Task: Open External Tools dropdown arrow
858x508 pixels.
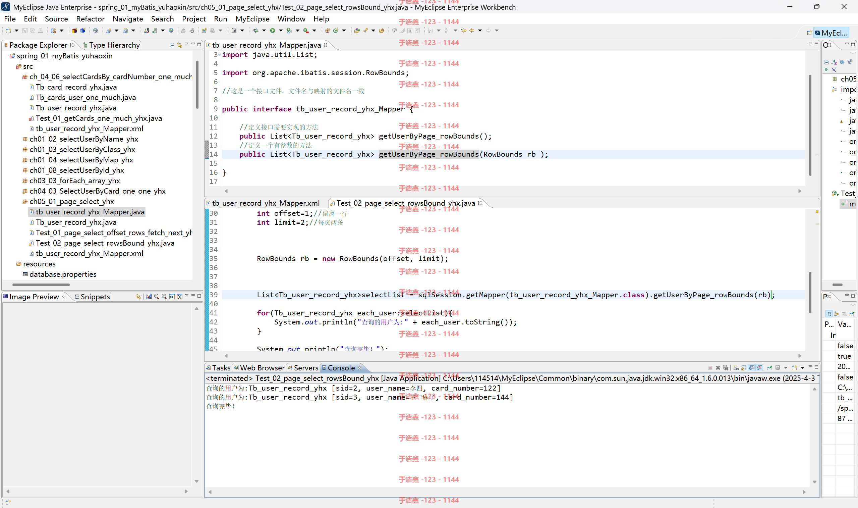Action: 314,31
